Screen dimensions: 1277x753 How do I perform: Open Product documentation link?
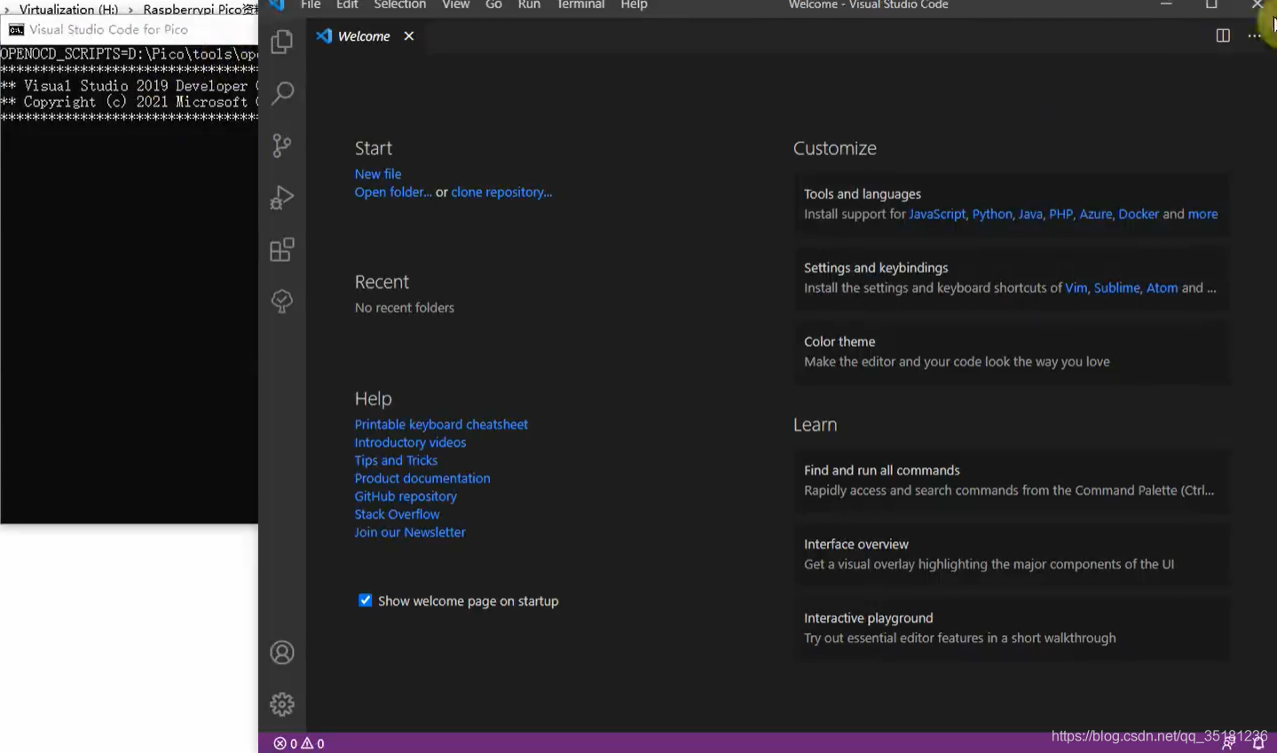tap(422, 478)
